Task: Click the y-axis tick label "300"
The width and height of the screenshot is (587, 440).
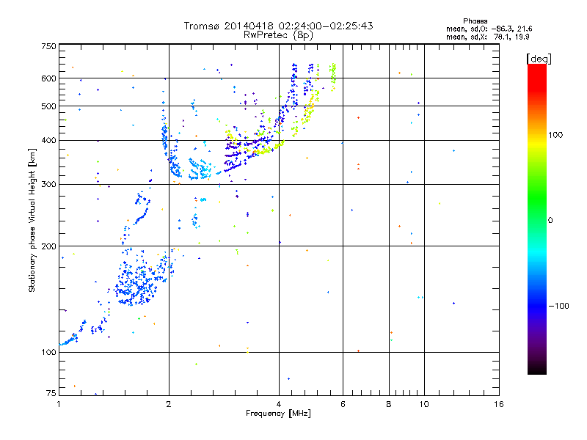Action: tap(48, 185)
